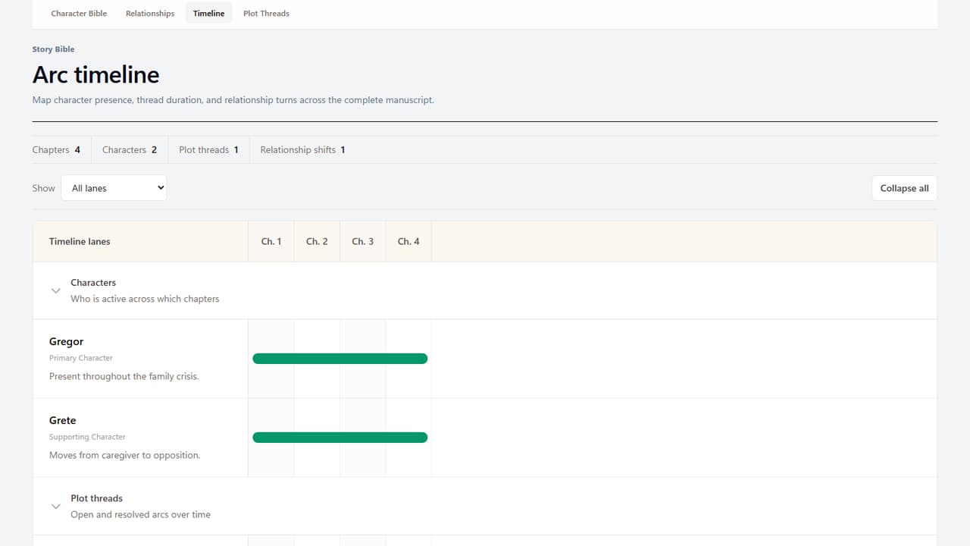Viewport: 970px width, 546px height.
Task: Switch to the Relationships tab
Action: click(150, 14)
